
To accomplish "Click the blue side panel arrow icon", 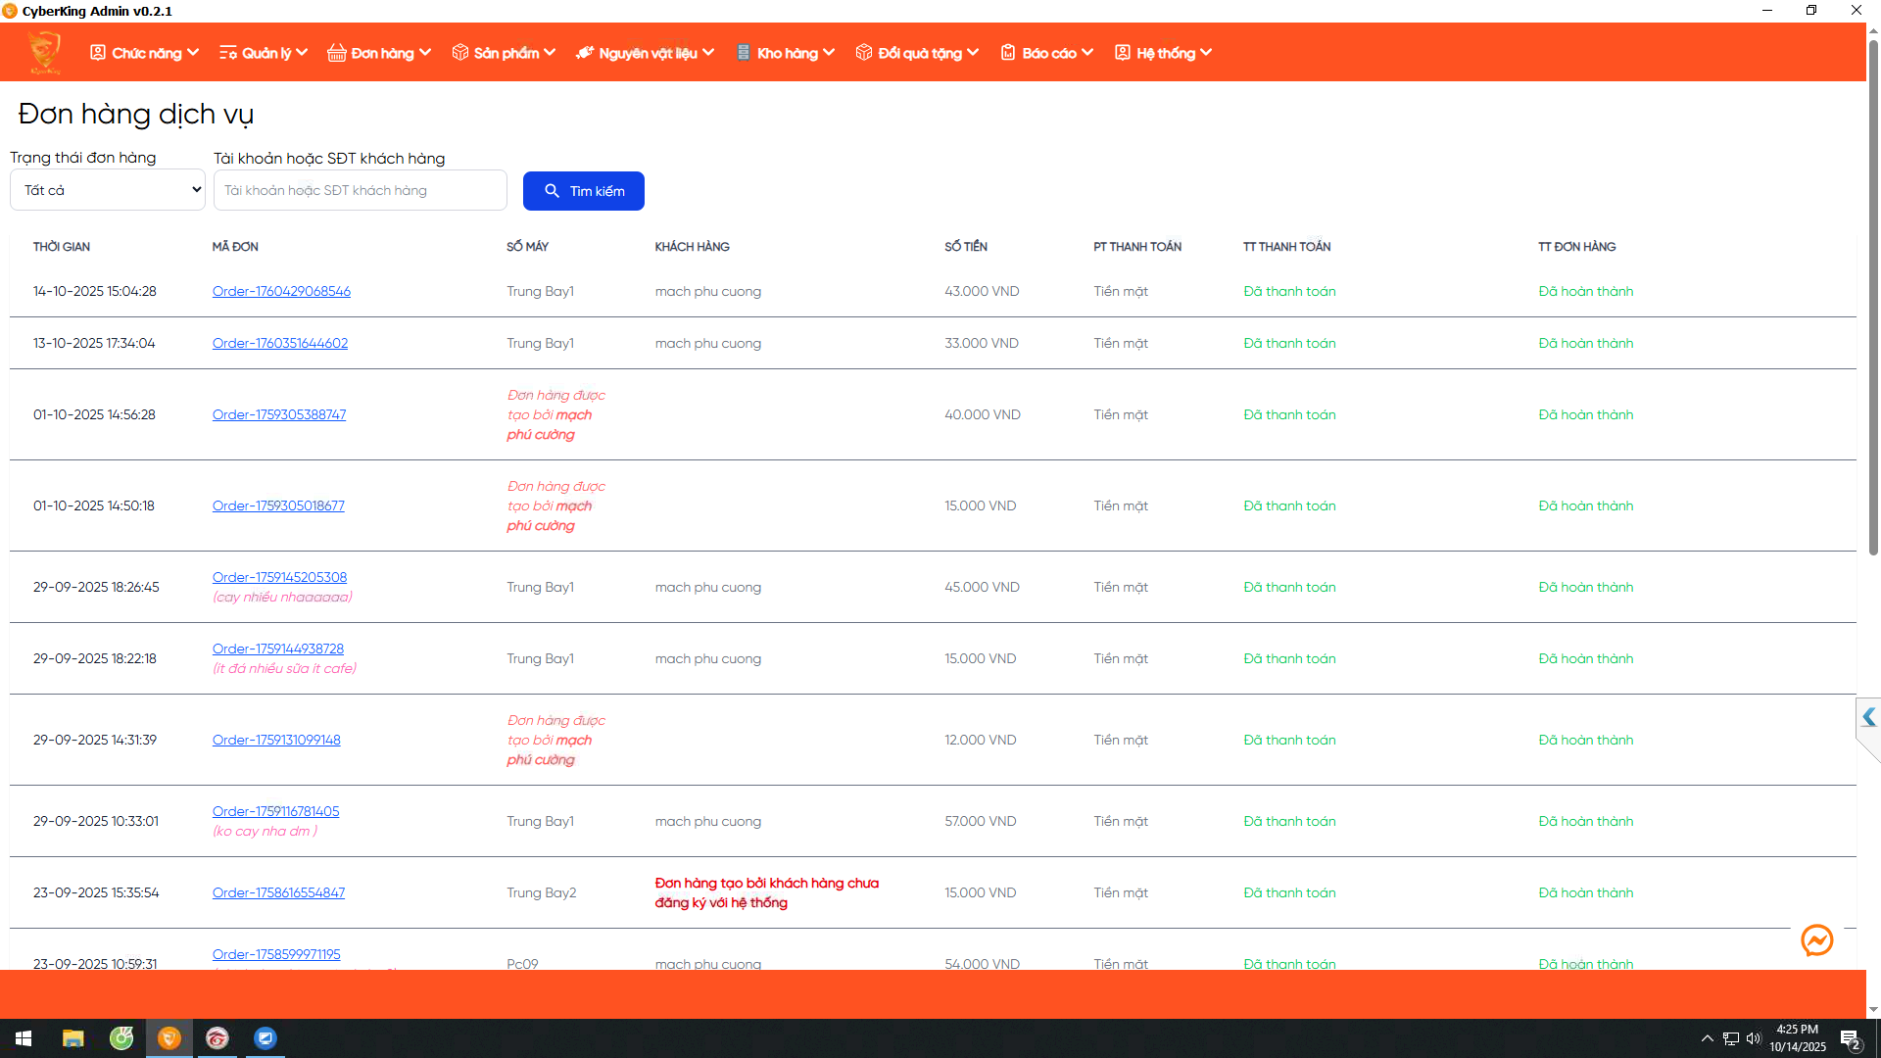I will pyautogui.click(x=1868, y=717).
